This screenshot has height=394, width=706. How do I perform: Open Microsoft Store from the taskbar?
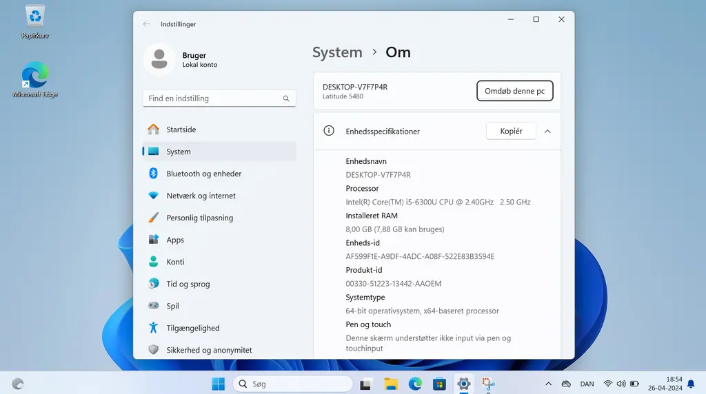[x=439, y=384]
